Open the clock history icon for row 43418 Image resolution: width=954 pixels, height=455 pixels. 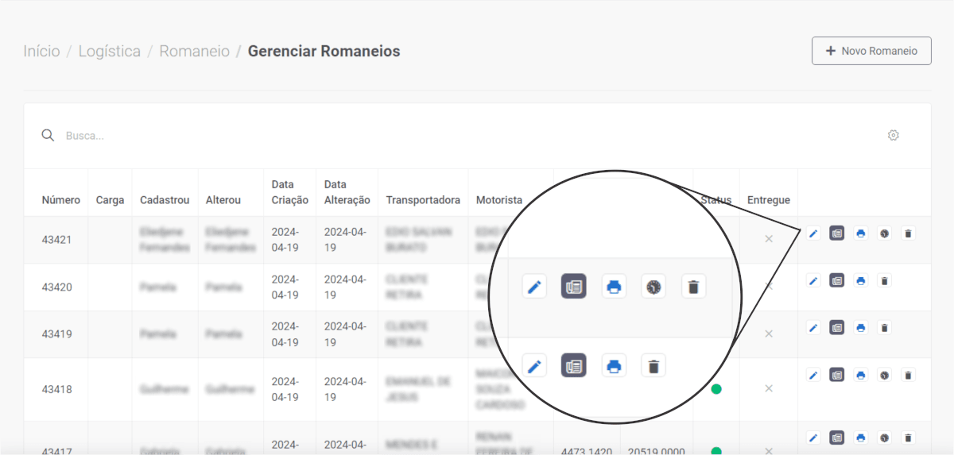point(885,375)
